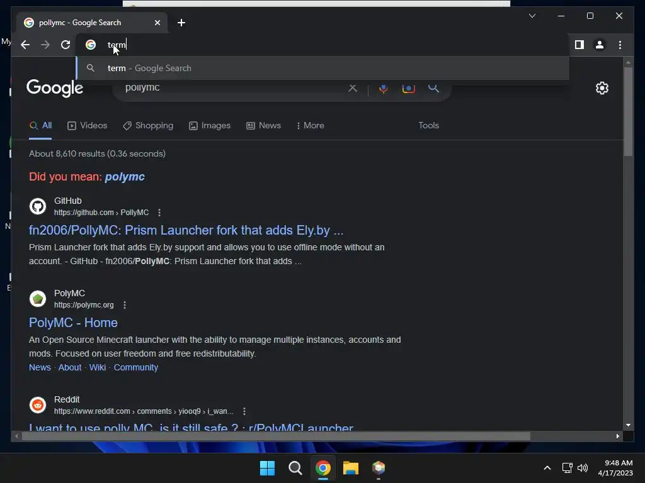
Task: Open the Windows Start menu
Action: (267, 468)
